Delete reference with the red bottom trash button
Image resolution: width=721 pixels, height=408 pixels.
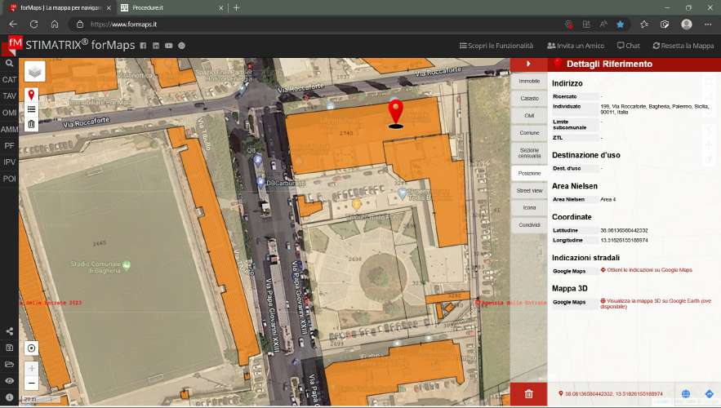click(x=528, y=394)
